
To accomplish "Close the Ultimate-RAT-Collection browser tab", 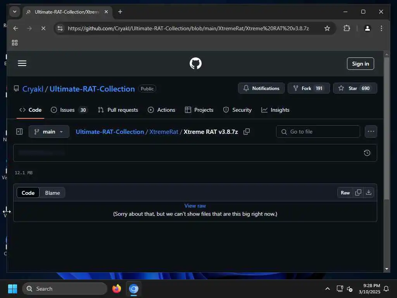I will [x=106, y=12].
